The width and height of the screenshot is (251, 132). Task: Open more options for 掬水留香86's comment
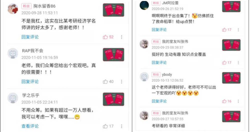pos(122,37)
